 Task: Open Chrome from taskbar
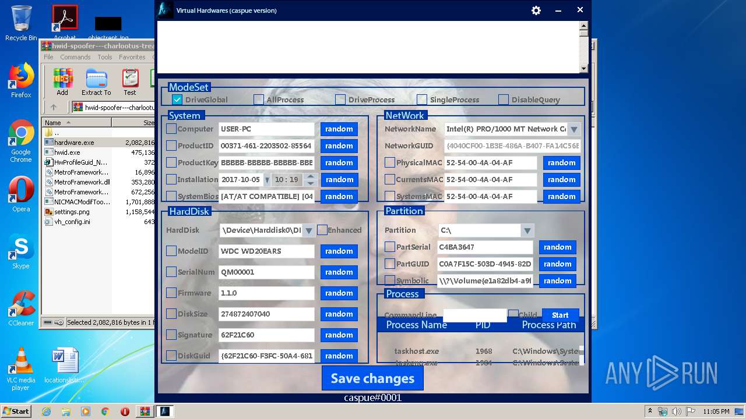click(105, 411)
